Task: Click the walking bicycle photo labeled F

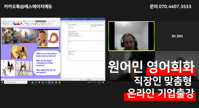Action: pyautogui.click(x=24, y=68)
